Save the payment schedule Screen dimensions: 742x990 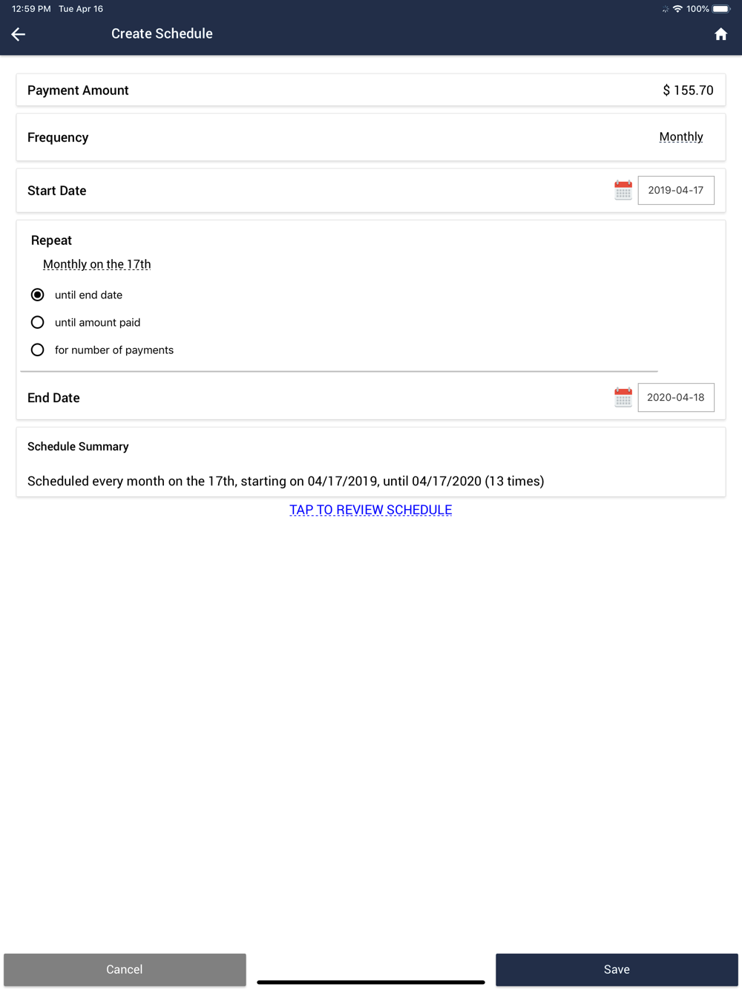pos(617,969)
